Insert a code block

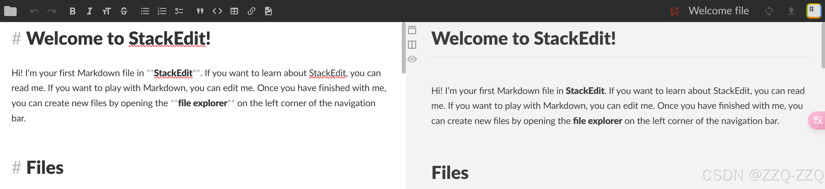click(217, 11)
